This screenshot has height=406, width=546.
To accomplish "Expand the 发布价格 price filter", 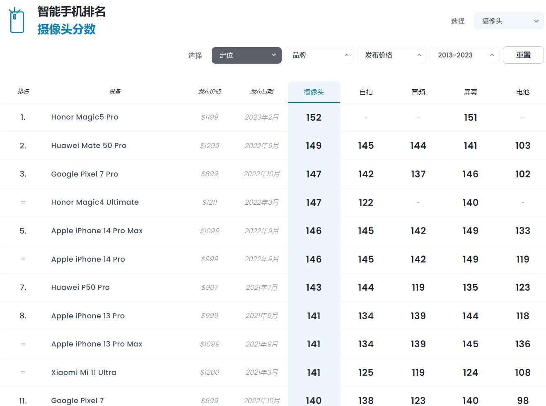I will pyautogui.click(x=392, y=55).
